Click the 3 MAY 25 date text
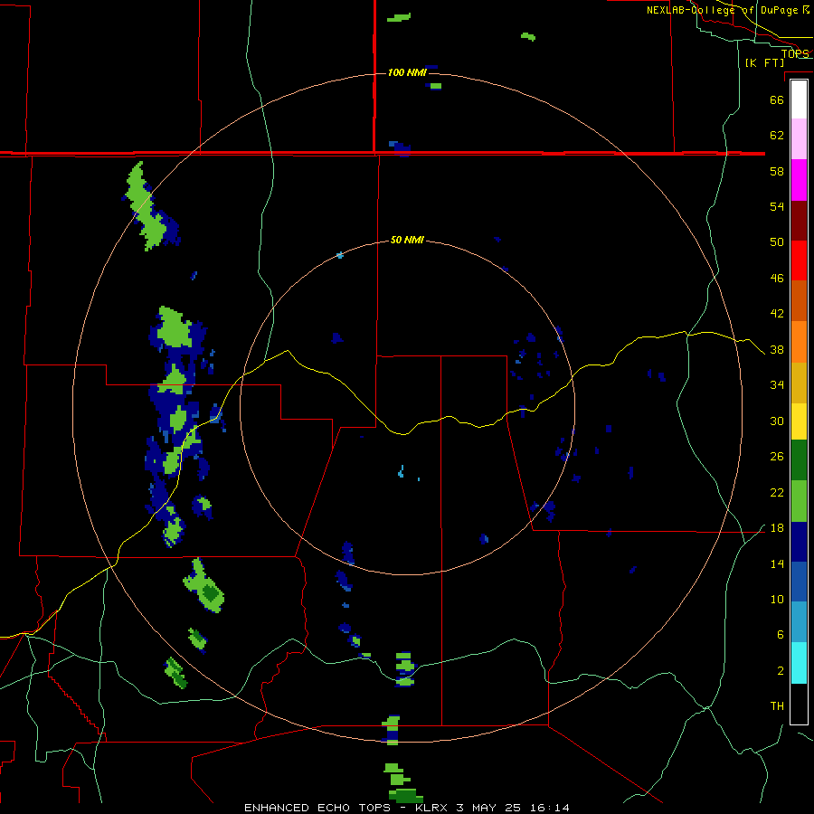The height and width of the screenshot is (814, 814). tap(490, 808)
